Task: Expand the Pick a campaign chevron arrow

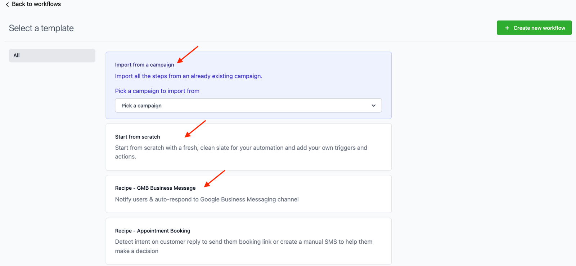Action: (373, 105)
